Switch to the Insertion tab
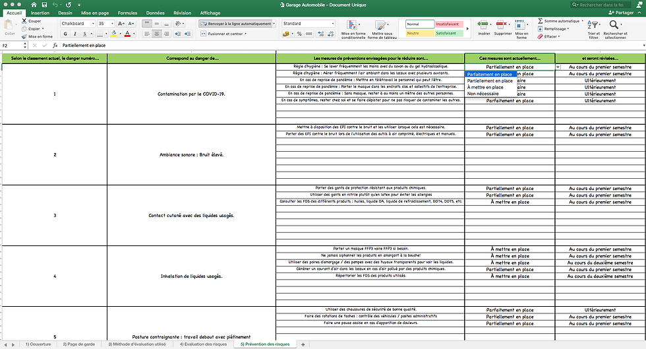This screenshot has height=349, width=646. click(40, 13)
